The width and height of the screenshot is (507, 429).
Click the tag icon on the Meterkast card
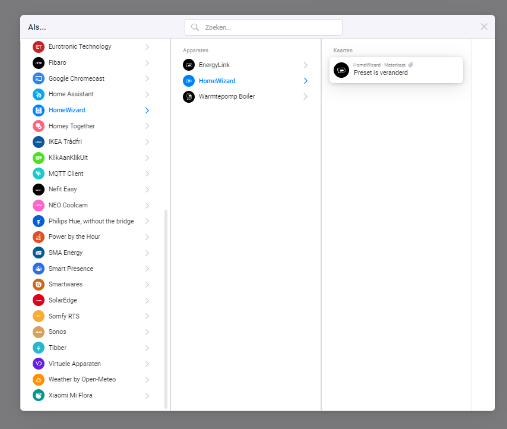[410, 65]
